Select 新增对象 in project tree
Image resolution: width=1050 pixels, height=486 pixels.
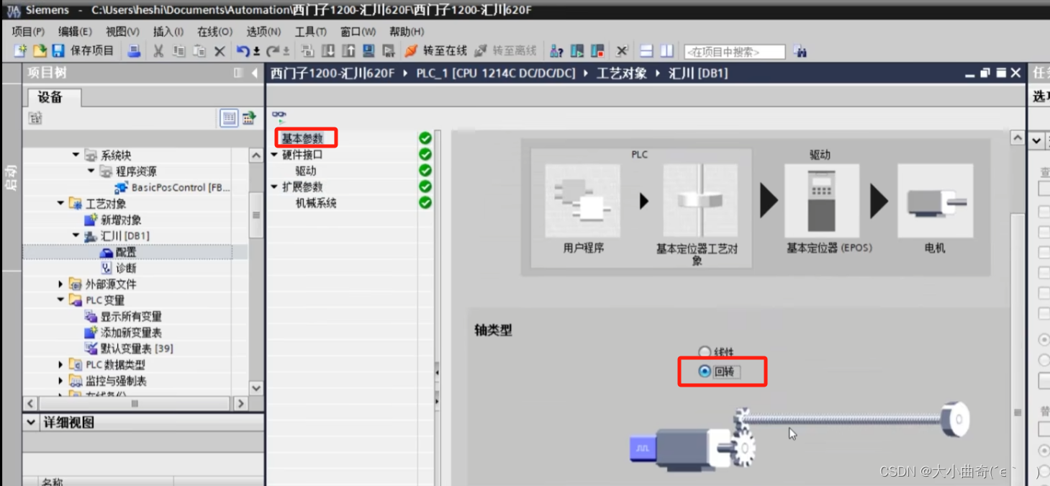pyautogui.click(x=113, y=220)
